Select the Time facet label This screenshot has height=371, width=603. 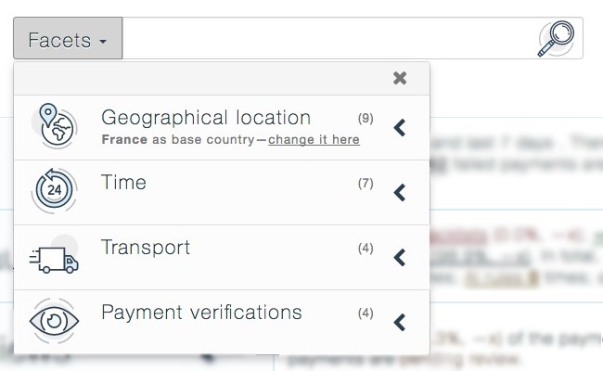pos(123,182)
